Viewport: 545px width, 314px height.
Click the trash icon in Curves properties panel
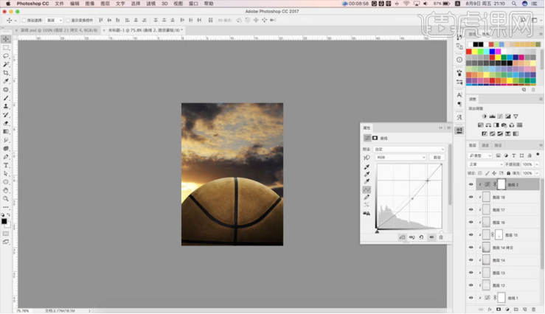tap(441, 237)
